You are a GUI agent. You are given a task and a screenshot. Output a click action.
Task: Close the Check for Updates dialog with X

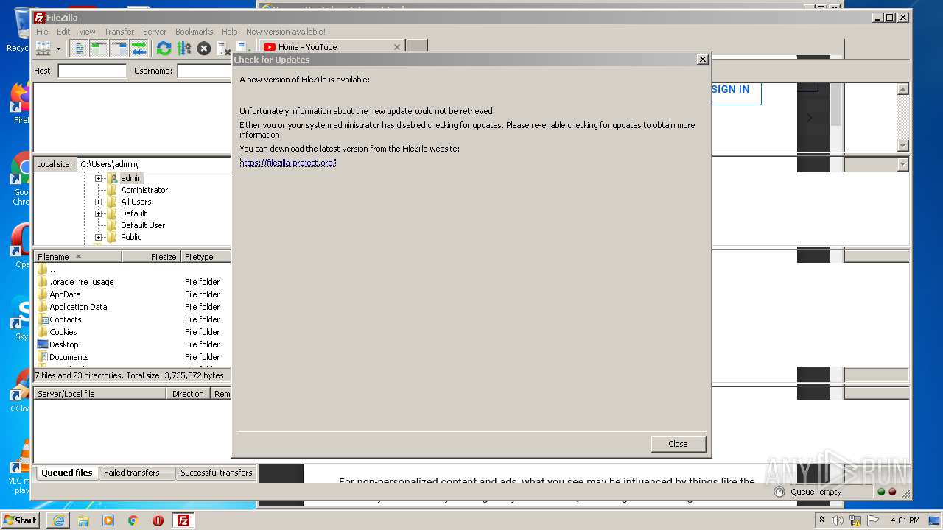coord(702,60)
